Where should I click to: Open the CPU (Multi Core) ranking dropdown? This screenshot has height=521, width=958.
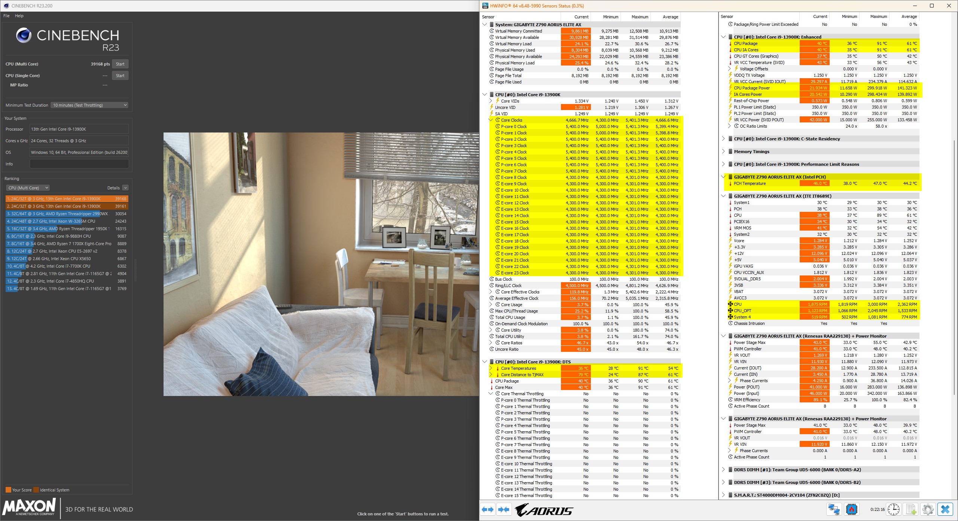pos(28,188)
